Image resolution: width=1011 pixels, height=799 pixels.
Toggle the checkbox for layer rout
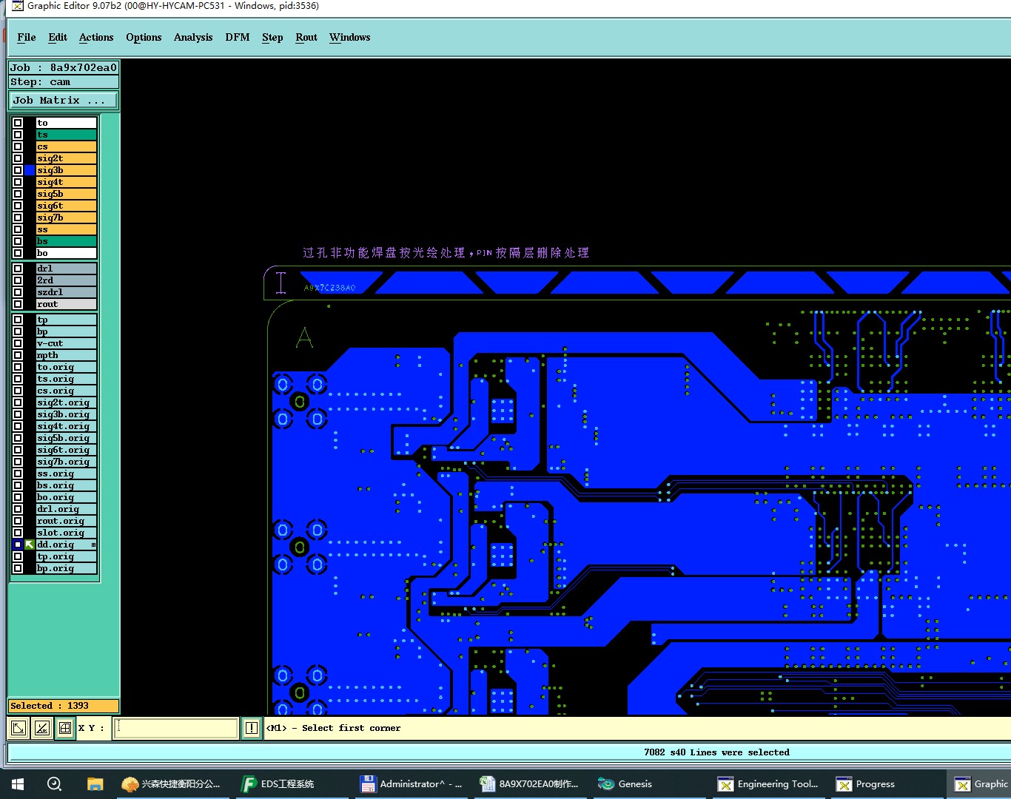[18, 304]
